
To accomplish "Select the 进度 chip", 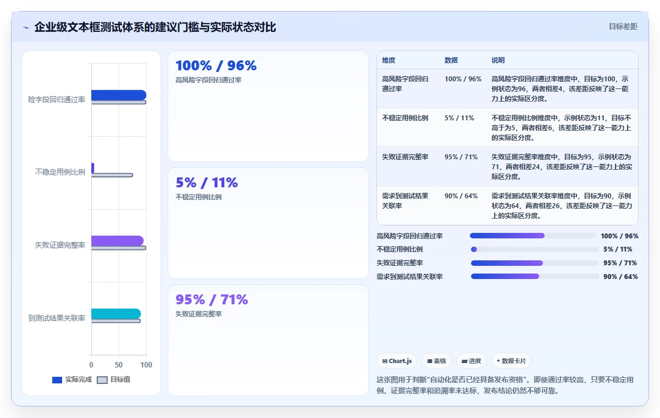I will (x=472, y=361).
